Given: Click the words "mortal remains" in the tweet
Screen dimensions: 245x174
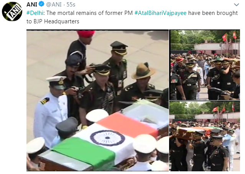Looking at the screenshot, I should coord(75,13).
